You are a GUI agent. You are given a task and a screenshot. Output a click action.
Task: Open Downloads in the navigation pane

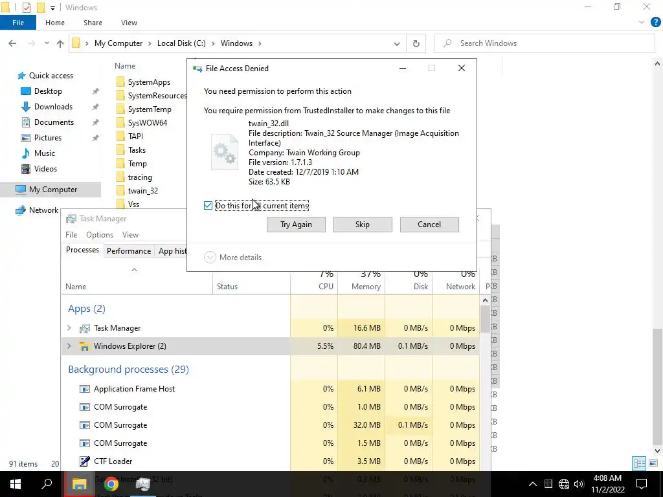[x=53, y=107]
